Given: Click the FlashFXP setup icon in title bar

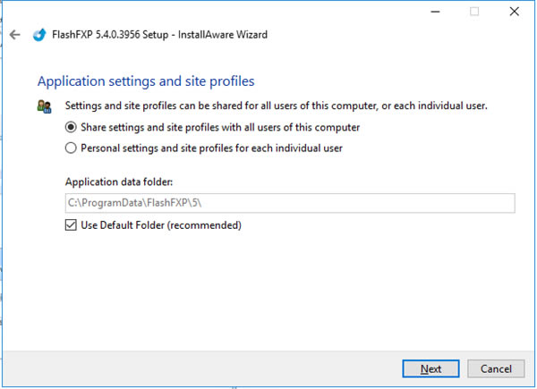Looking at the screenshot, I should pos(39,35).
